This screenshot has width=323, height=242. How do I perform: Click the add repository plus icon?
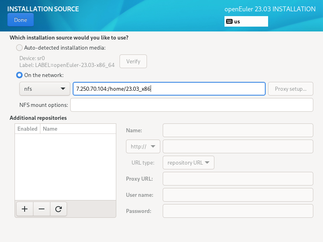tap(25, 209)
